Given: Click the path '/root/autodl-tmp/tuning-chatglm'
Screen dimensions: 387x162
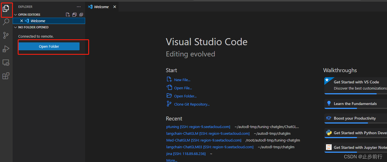Looking at the screenshot, I should pos(273,140).
